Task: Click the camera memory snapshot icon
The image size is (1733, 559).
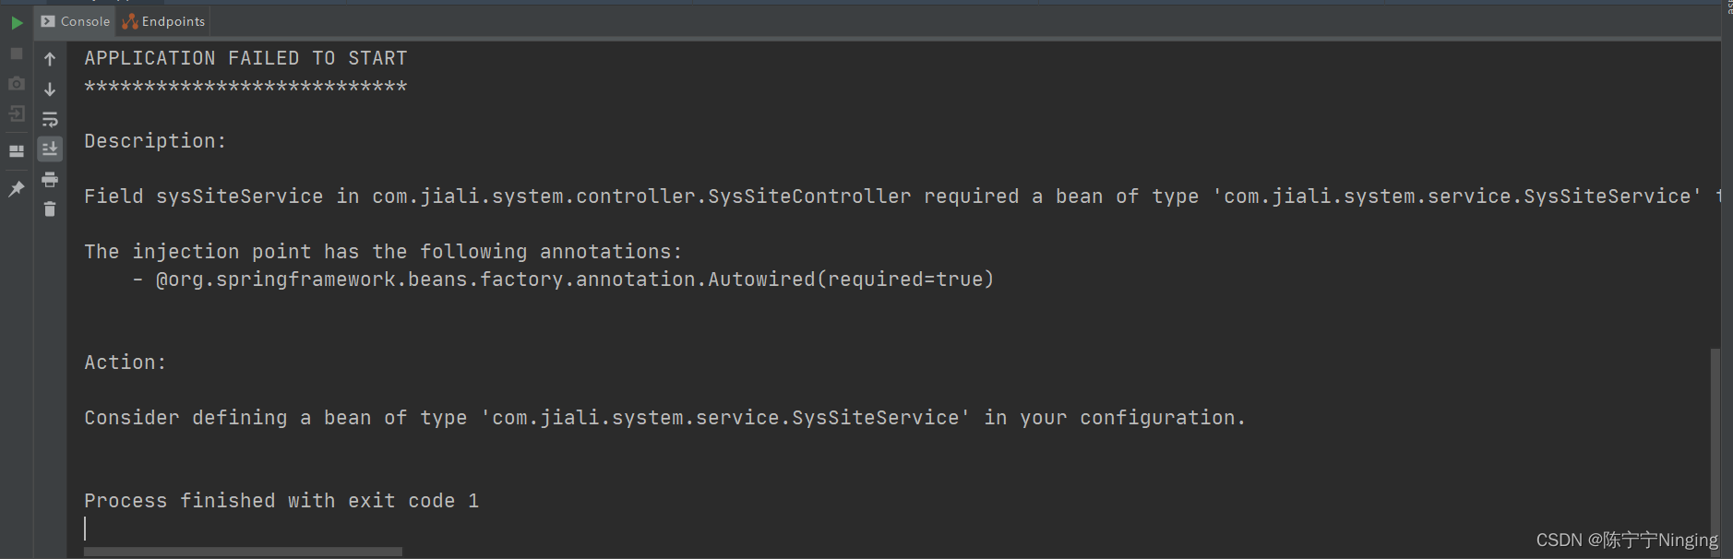Action: (x=16, y=83)
